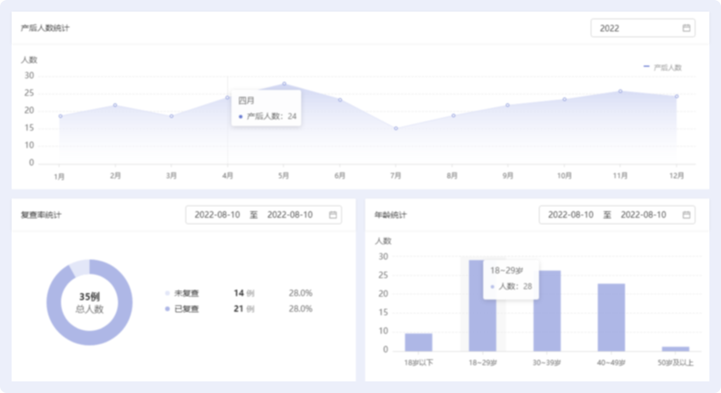Toggle the 产后人数 legend series
The width and height of the screenshot is (721, 393).
click(662, 67)
